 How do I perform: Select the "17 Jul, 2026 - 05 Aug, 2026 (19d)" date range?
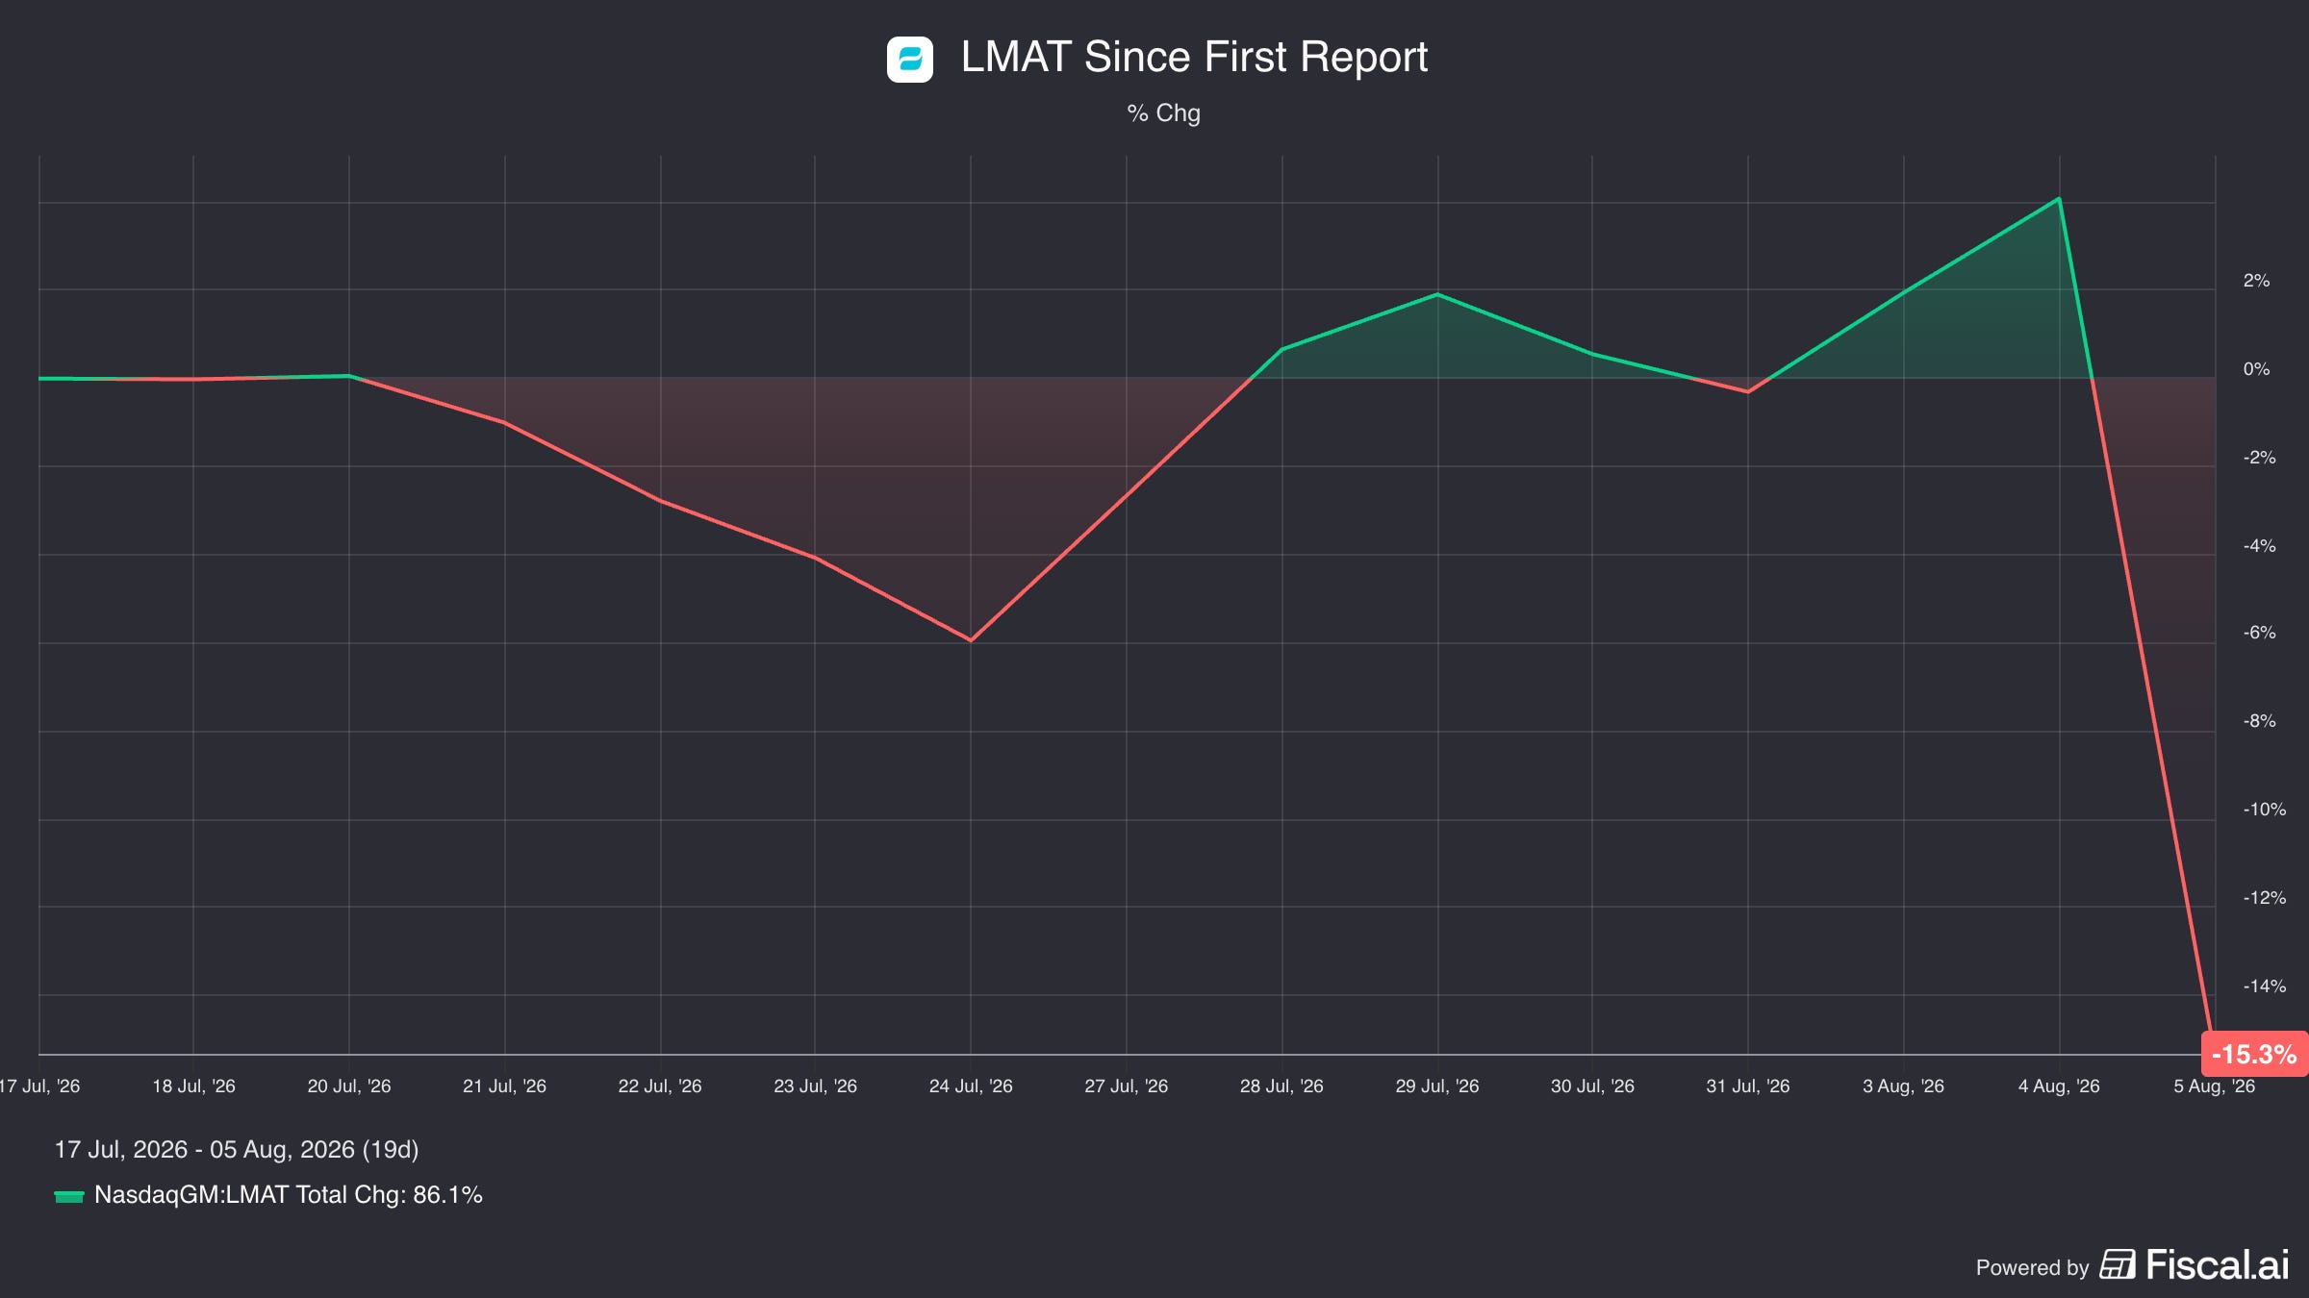tap(237, 1150)
